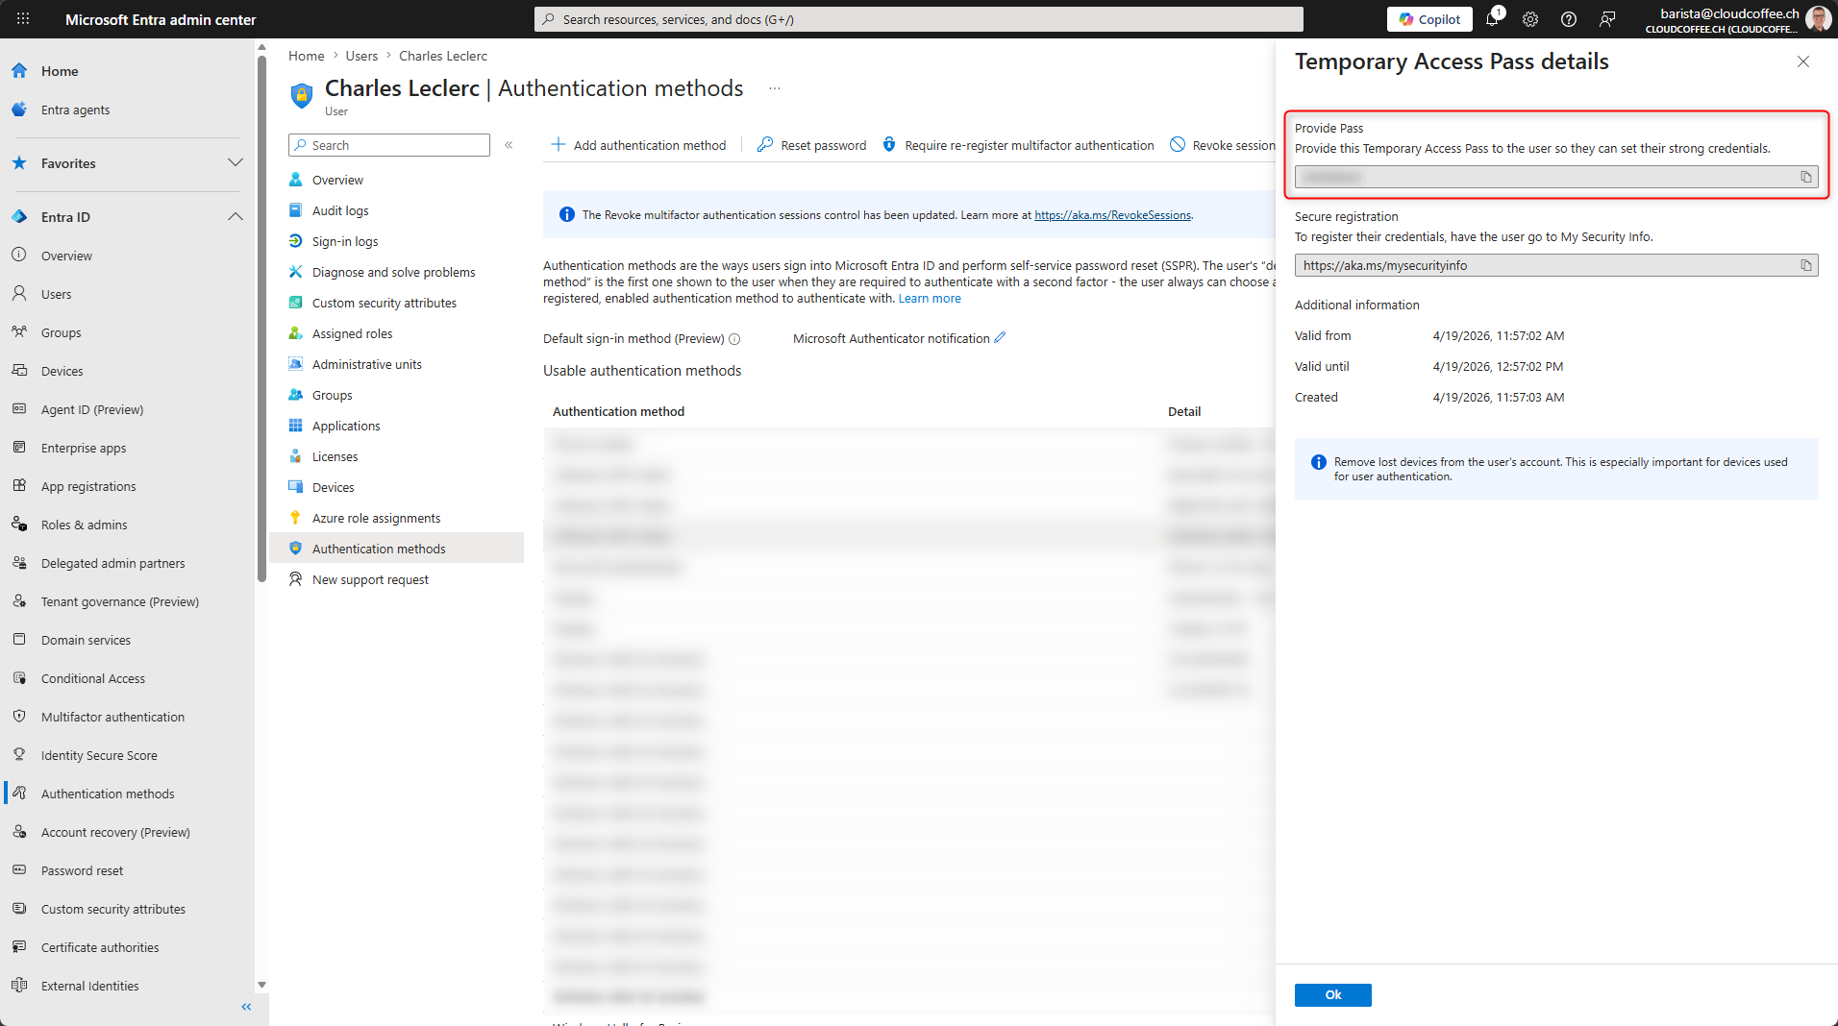Expand the Favorites section
The width and height of the screenshot is (1838, 1026).
(235, 163)
